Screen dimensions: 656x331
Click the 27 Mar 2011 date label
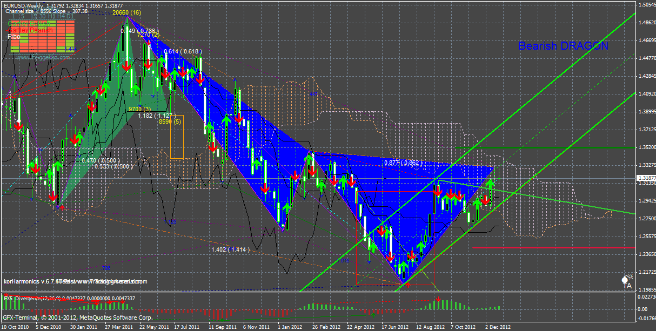point(118,327)
